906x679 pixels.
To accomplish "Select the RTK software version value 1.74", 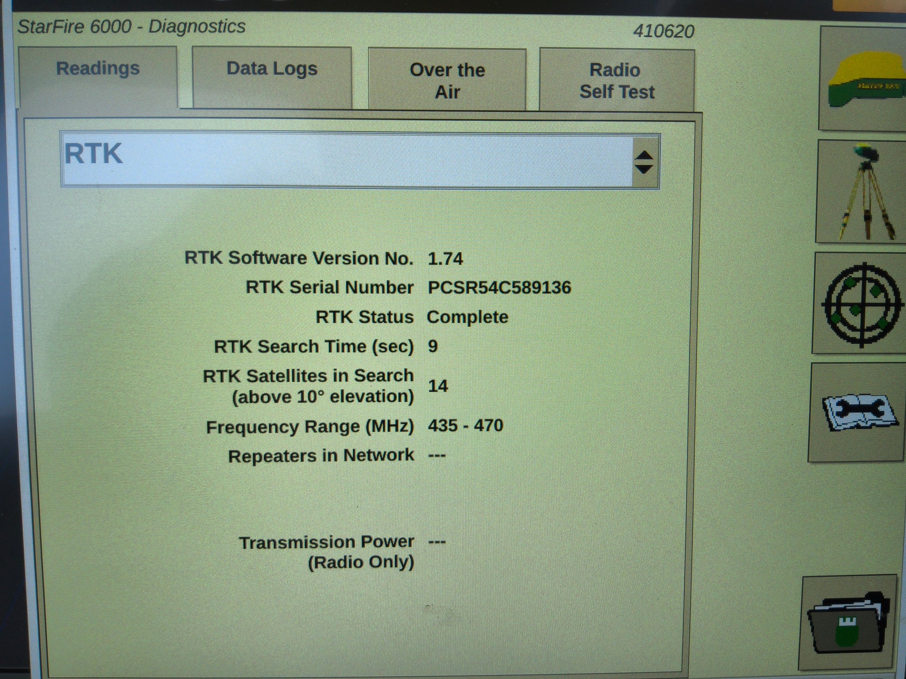I will 445,259.
